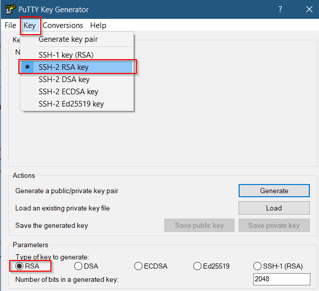Click the Load button

click(274, 208)
